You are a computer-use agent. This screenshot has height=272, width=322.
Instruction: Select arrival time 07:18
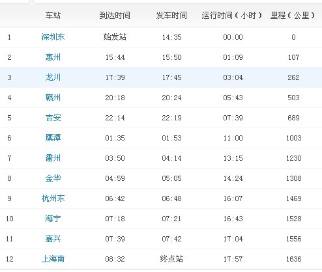click(115, 219)
